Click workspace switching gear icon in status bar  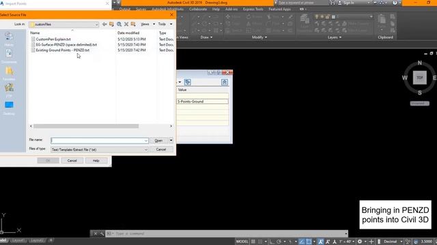coord(360,242)
